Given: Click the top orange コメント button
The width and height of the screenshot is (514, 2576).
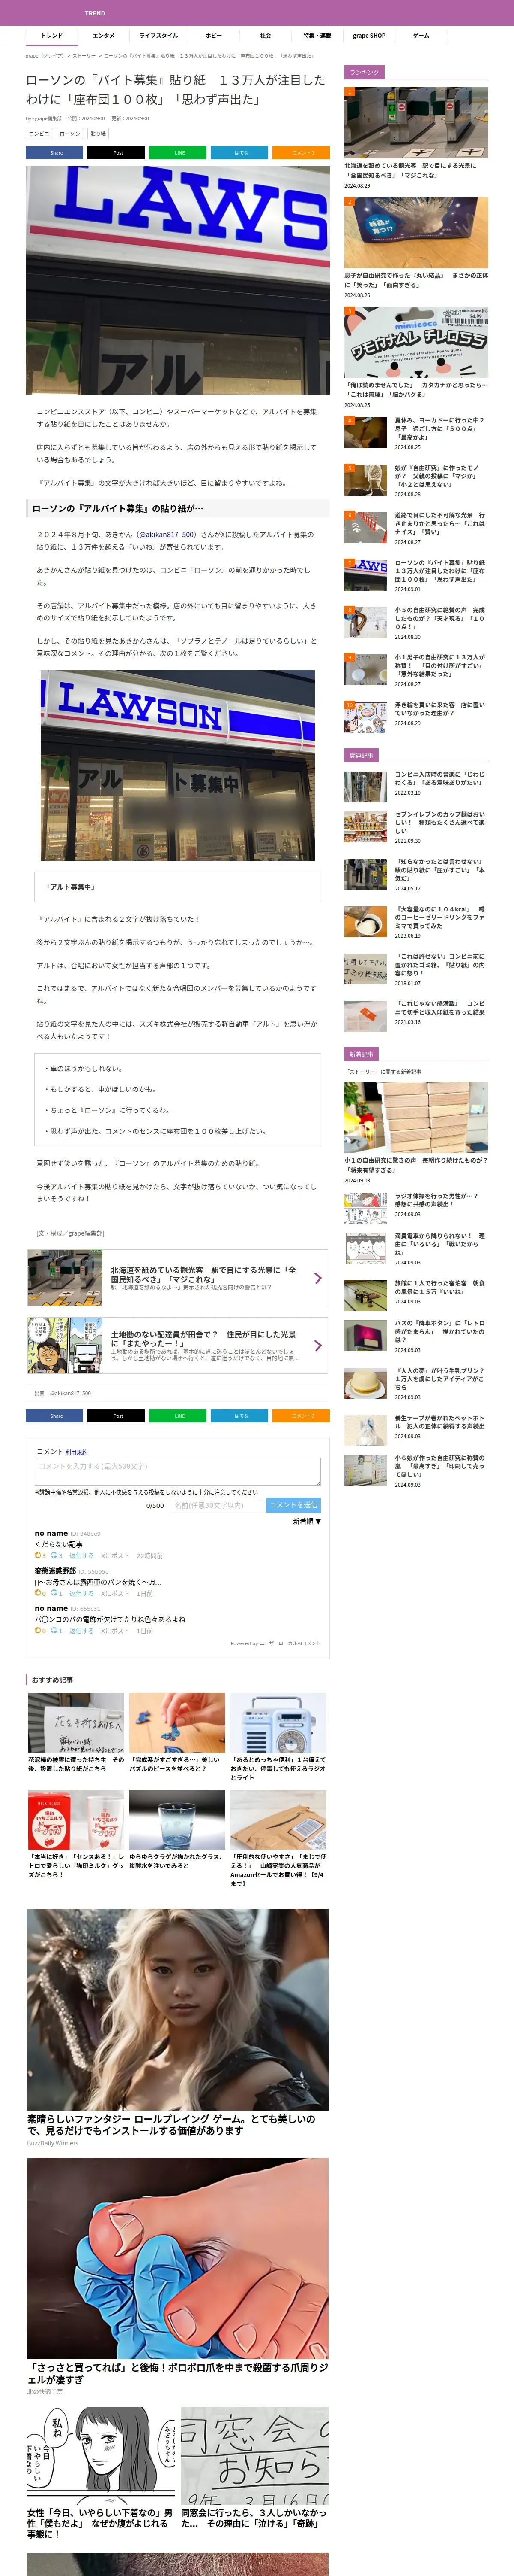Looking at the screenshot, I should 302,153.
